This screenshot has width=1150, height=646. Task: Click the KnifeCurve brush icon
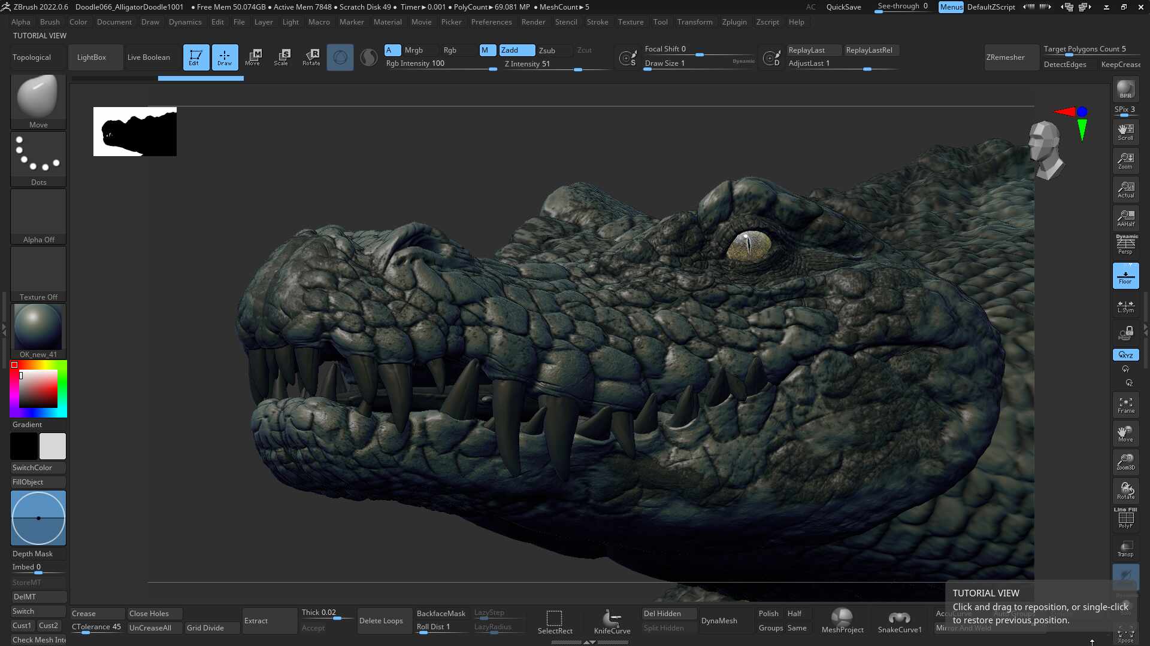612,621
